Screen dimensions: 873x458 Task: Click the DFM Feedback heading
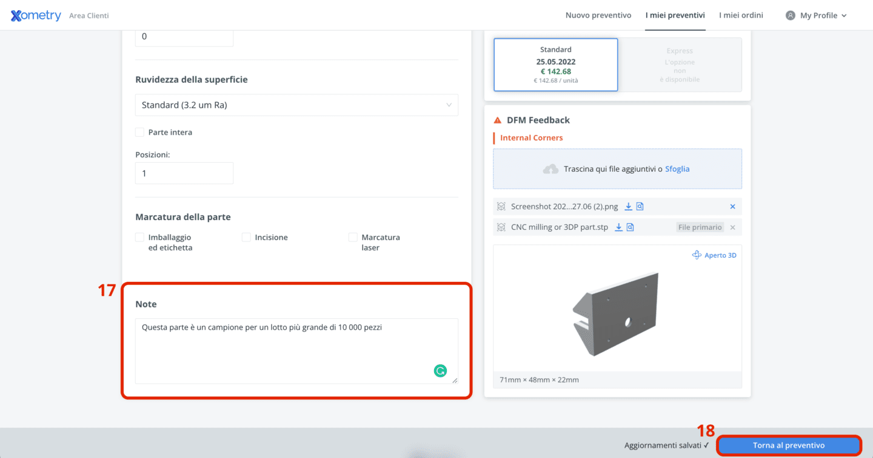[538, 120]
